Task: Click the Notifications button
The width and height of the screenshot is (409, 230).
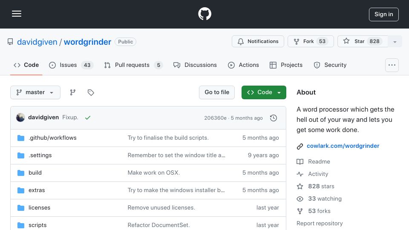Action: pos(258,41)
